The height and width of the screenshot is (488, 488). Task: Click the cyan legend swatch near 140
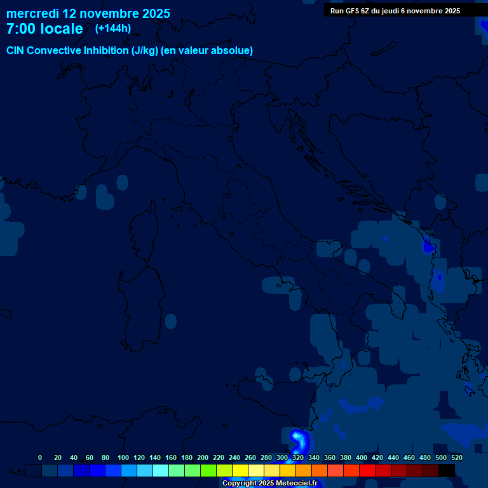(161, 470)
